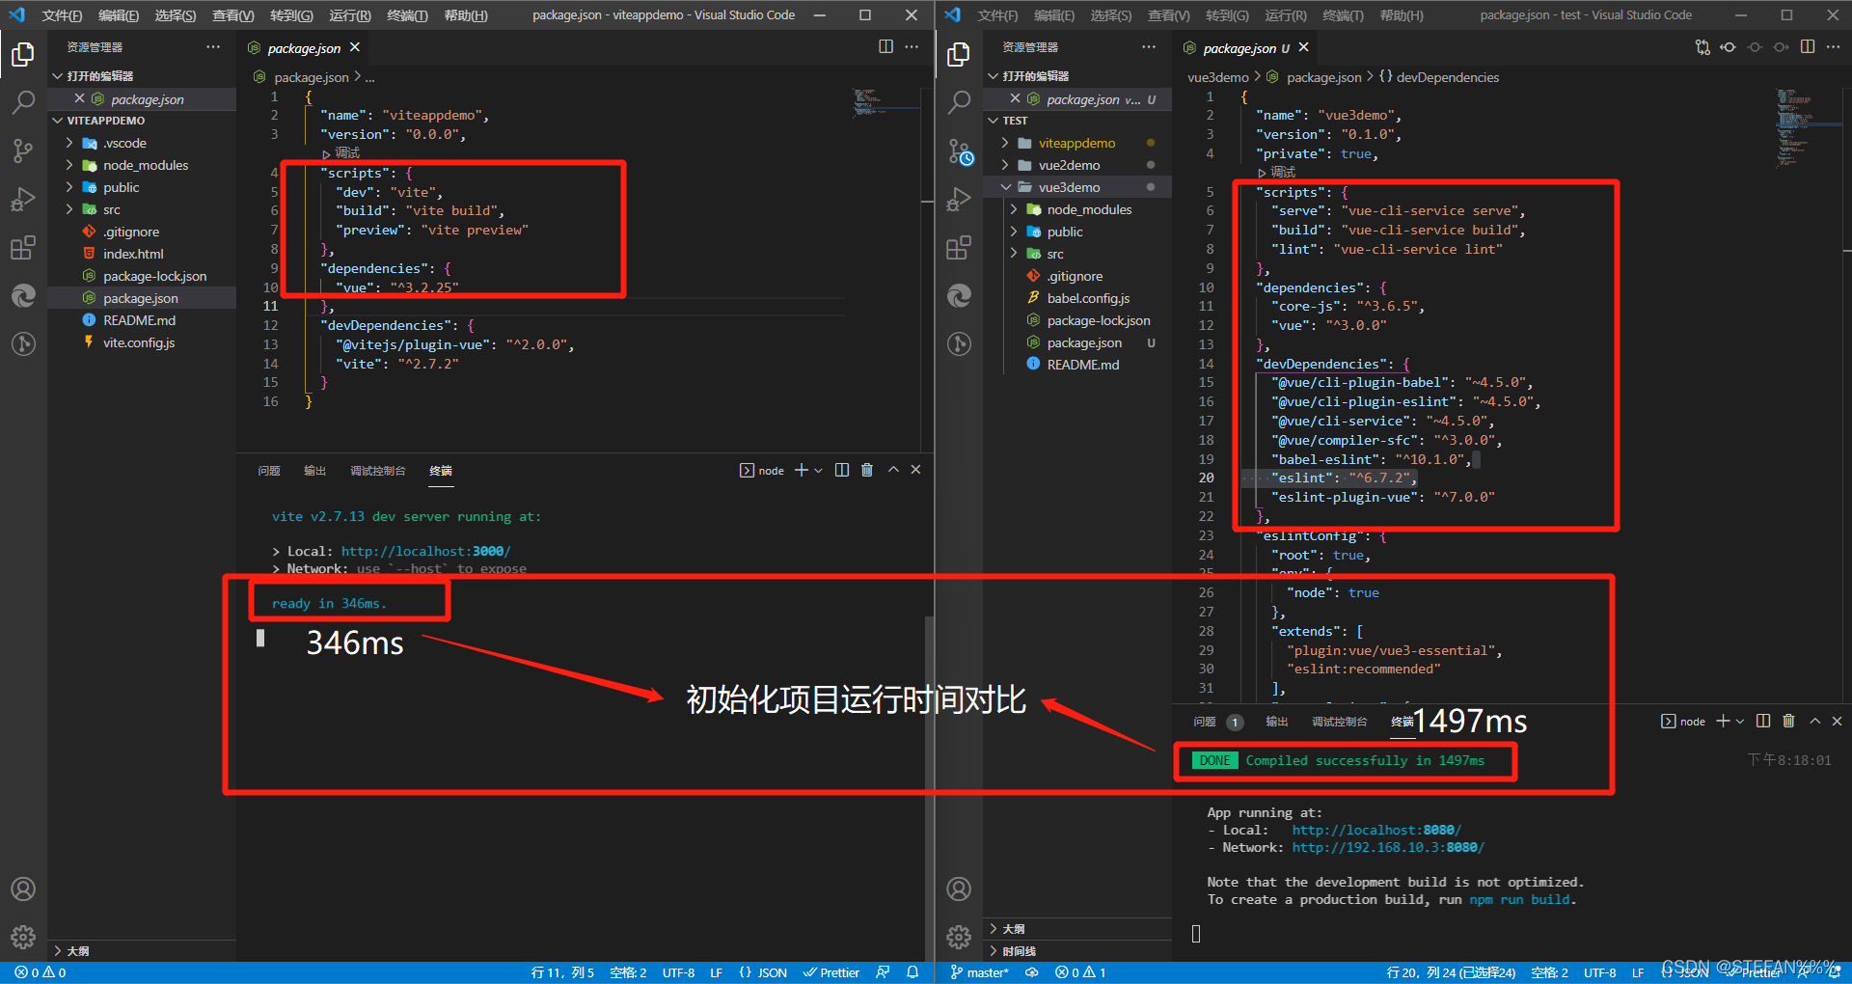Open terminal launch profile dropdown in right window
The width and height of the screenshot is (1852, 984).
coord(1740,721)
